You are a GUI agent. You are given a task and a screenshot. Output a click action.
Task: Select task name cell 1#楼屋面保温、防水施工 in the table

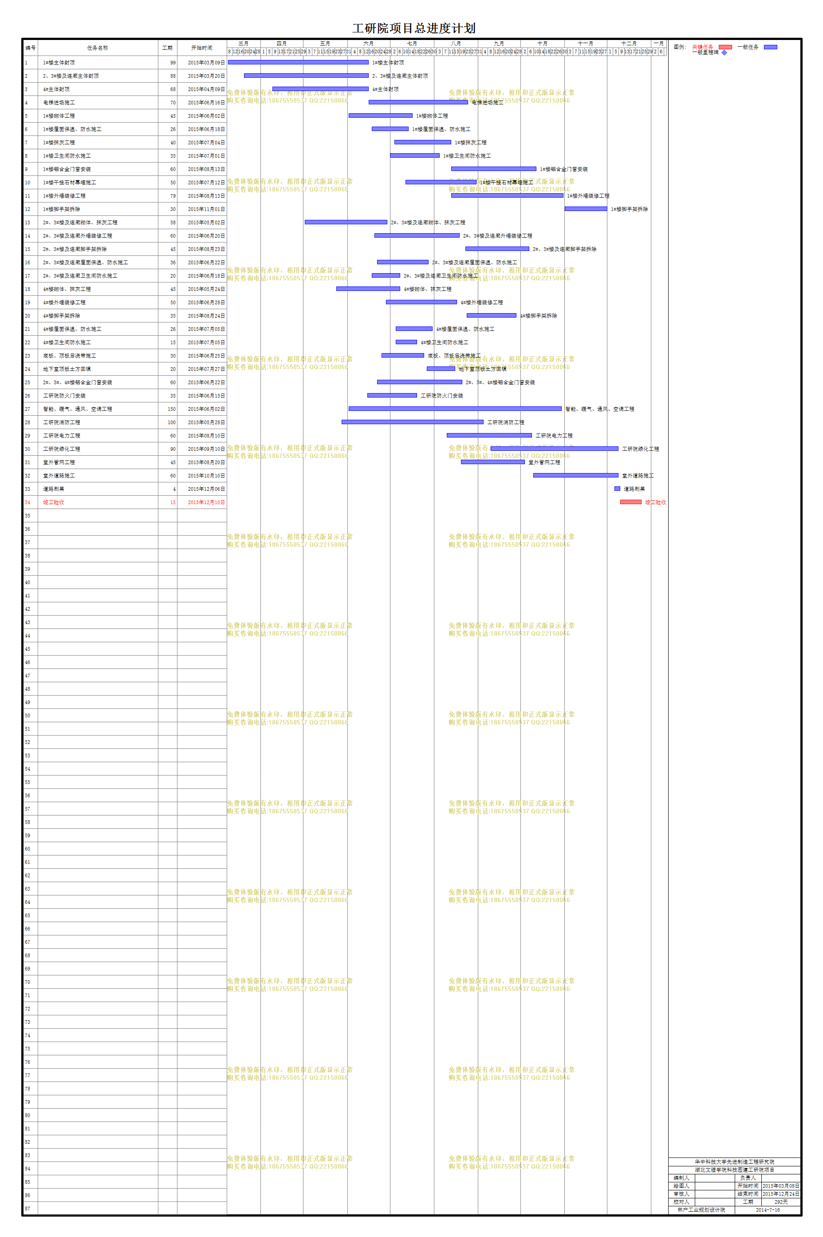pos(98,129)
